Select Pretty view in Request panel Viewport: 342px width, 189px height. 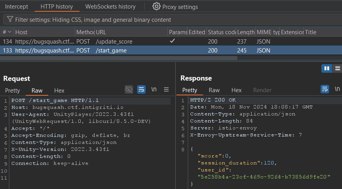(12, 90)
